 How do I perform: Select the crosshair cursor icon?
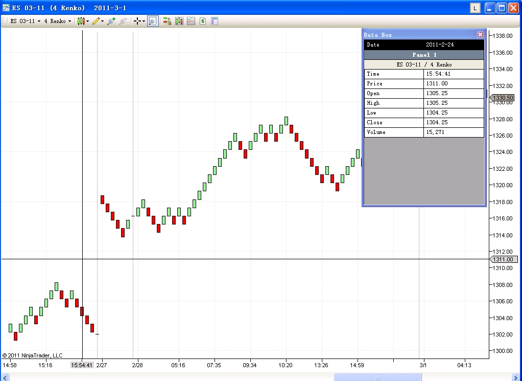137,21
